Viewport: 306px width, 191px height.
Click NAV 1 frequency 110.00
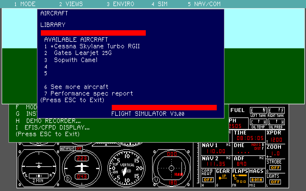coord(216,151)
